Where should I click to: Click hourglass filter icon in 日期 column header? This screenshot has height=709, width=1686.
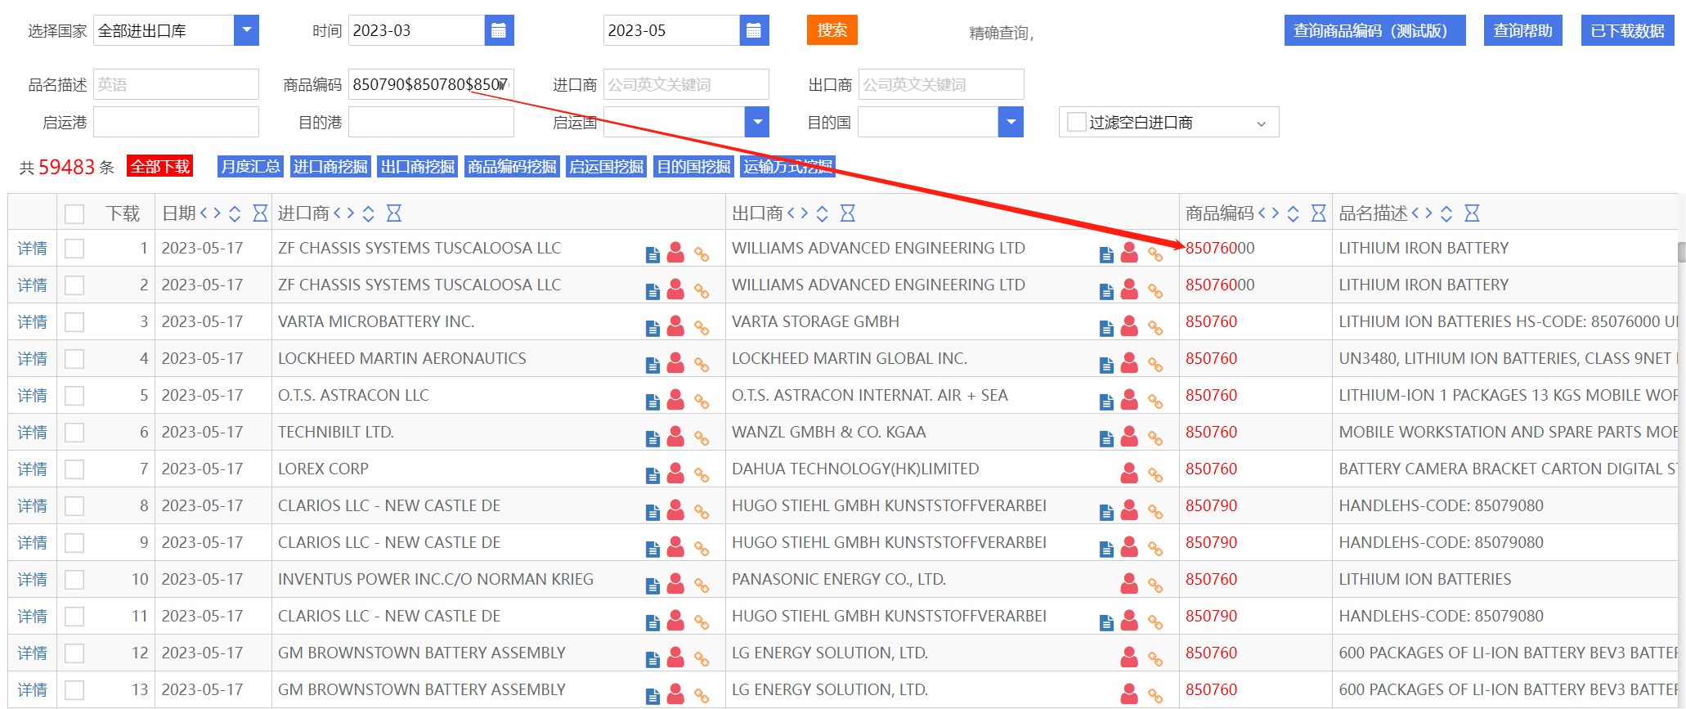tap(260, 213)
